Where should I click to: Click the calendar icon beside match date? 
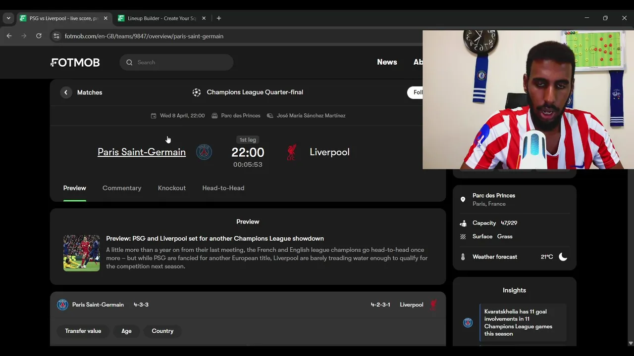tap(154, 116)
